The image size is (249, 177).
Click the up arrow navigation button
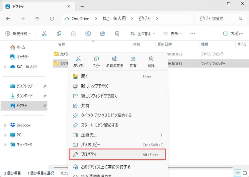pos(37,19)
